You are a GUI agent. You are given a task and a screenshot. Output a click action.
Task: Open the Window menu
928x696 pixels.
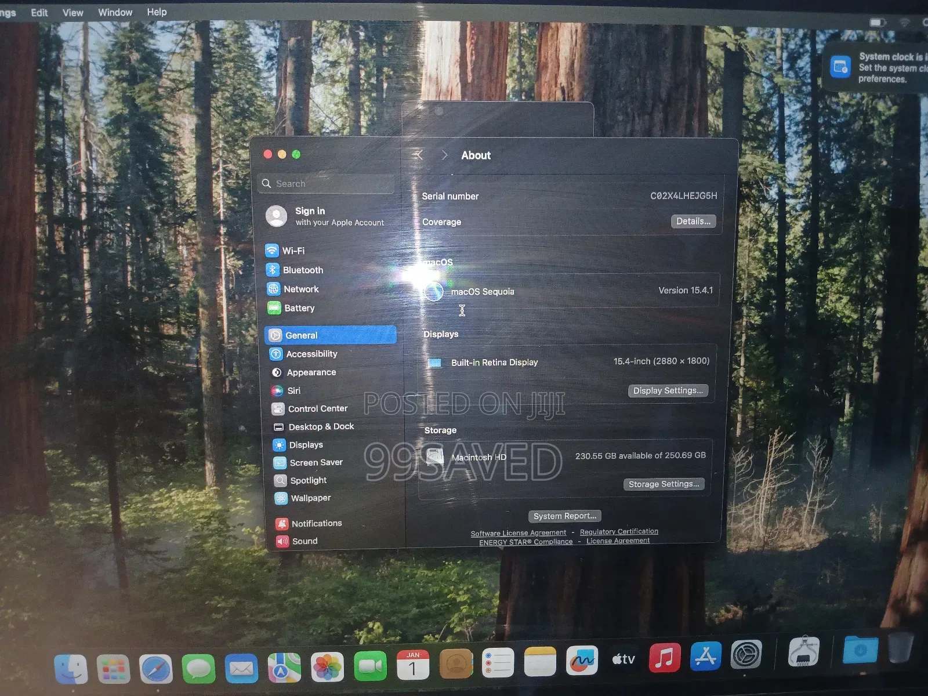coord(115,12)
